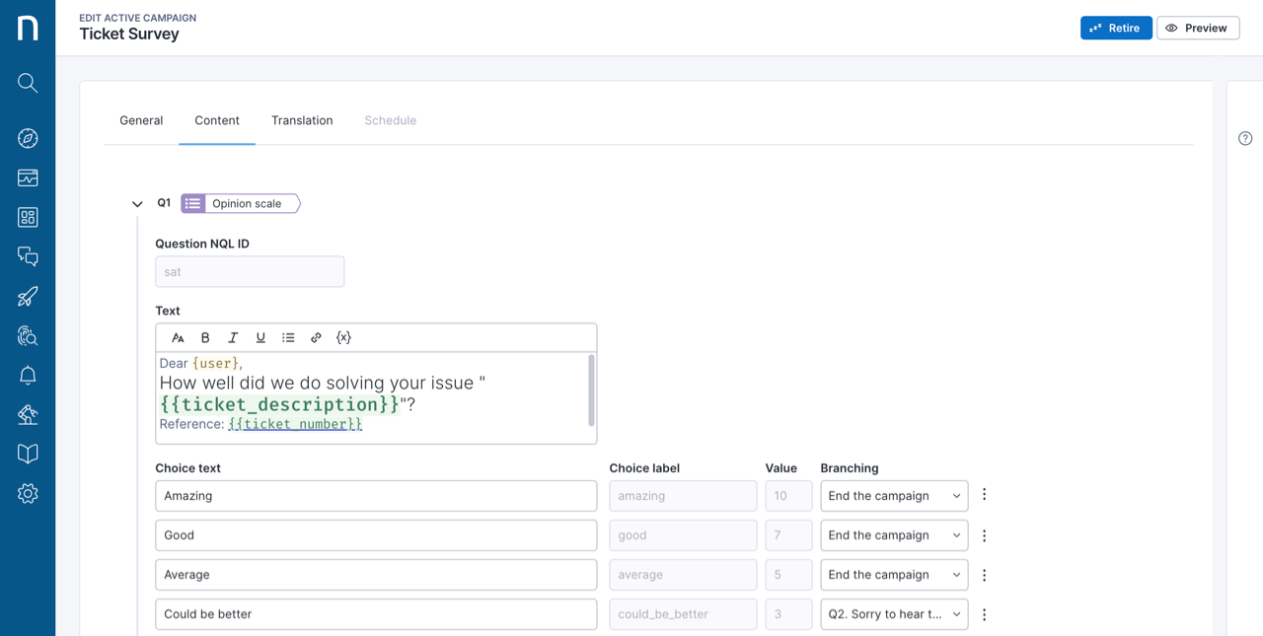Viewport: 1263px width, 636px height.
Task: Toggle underline formatting in the editor toolbar
Action: pos(260,337)
